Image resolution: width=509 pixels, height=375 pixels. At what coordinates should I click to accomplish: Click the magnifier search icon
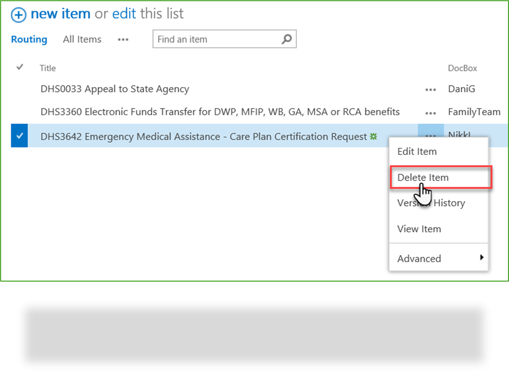[x=286, y=39]
